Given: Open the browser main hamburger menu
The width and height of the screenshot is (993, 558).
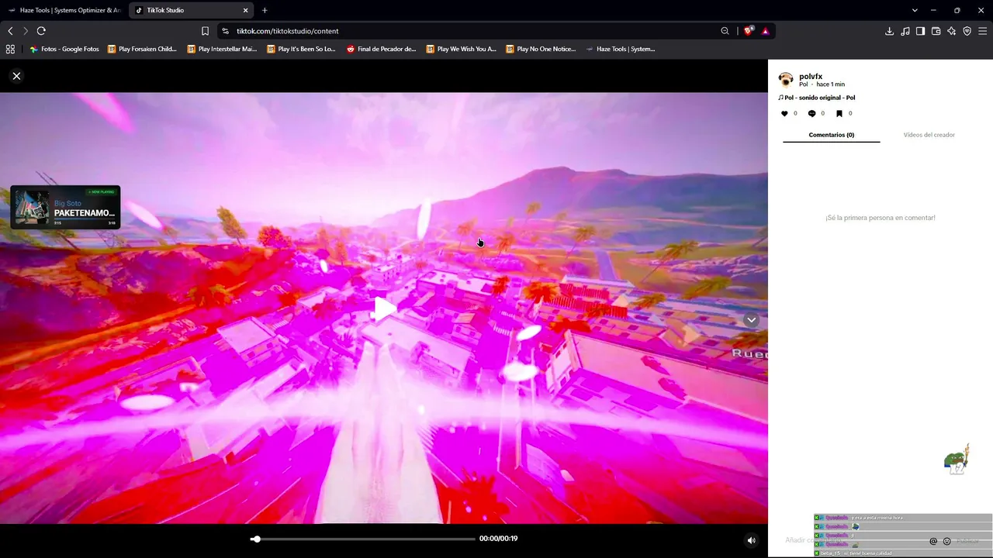Looking at the screenshot, I should click(982, 31).
